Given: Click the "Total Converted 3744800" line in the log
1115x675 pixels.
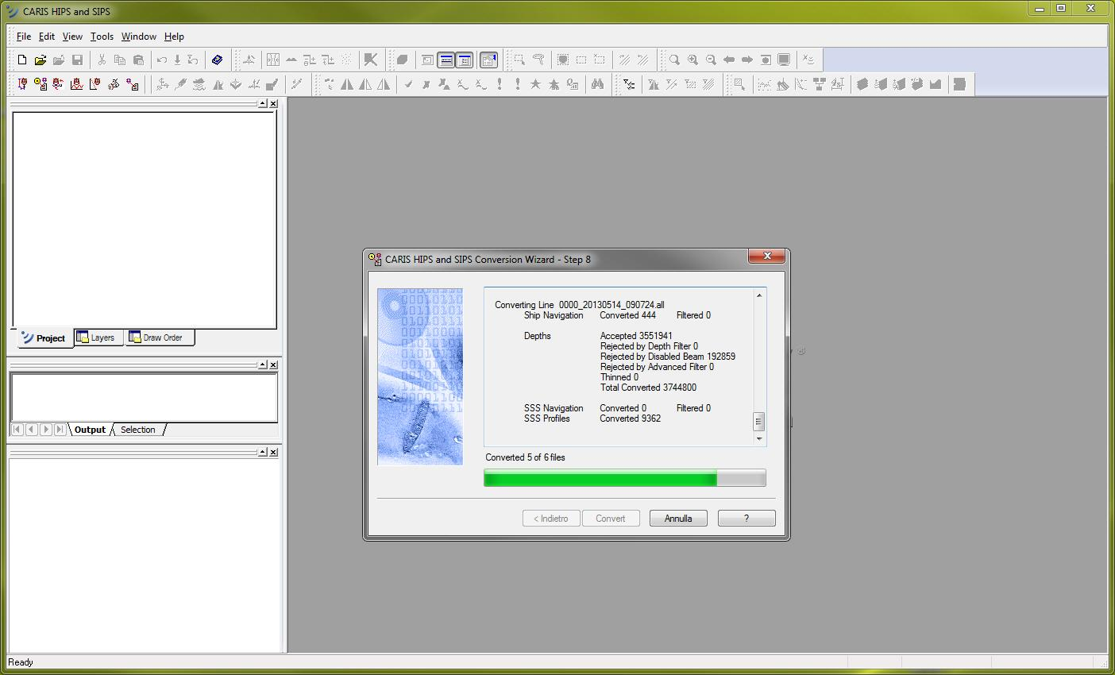Looking at the screenshot, I should [x=648, y=388].
